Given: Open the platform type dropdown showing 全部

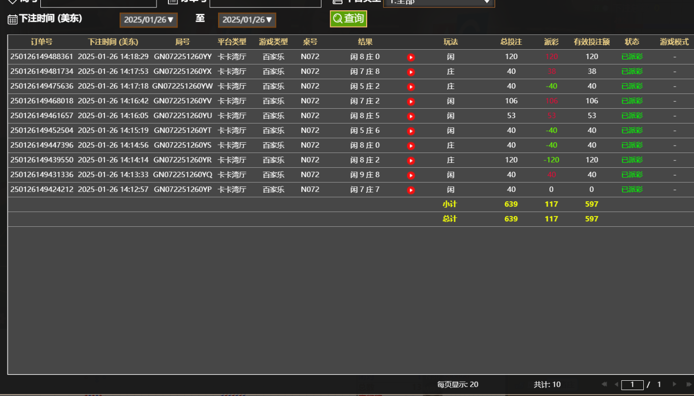Looking at the screenshot, I should click(439, 2).
